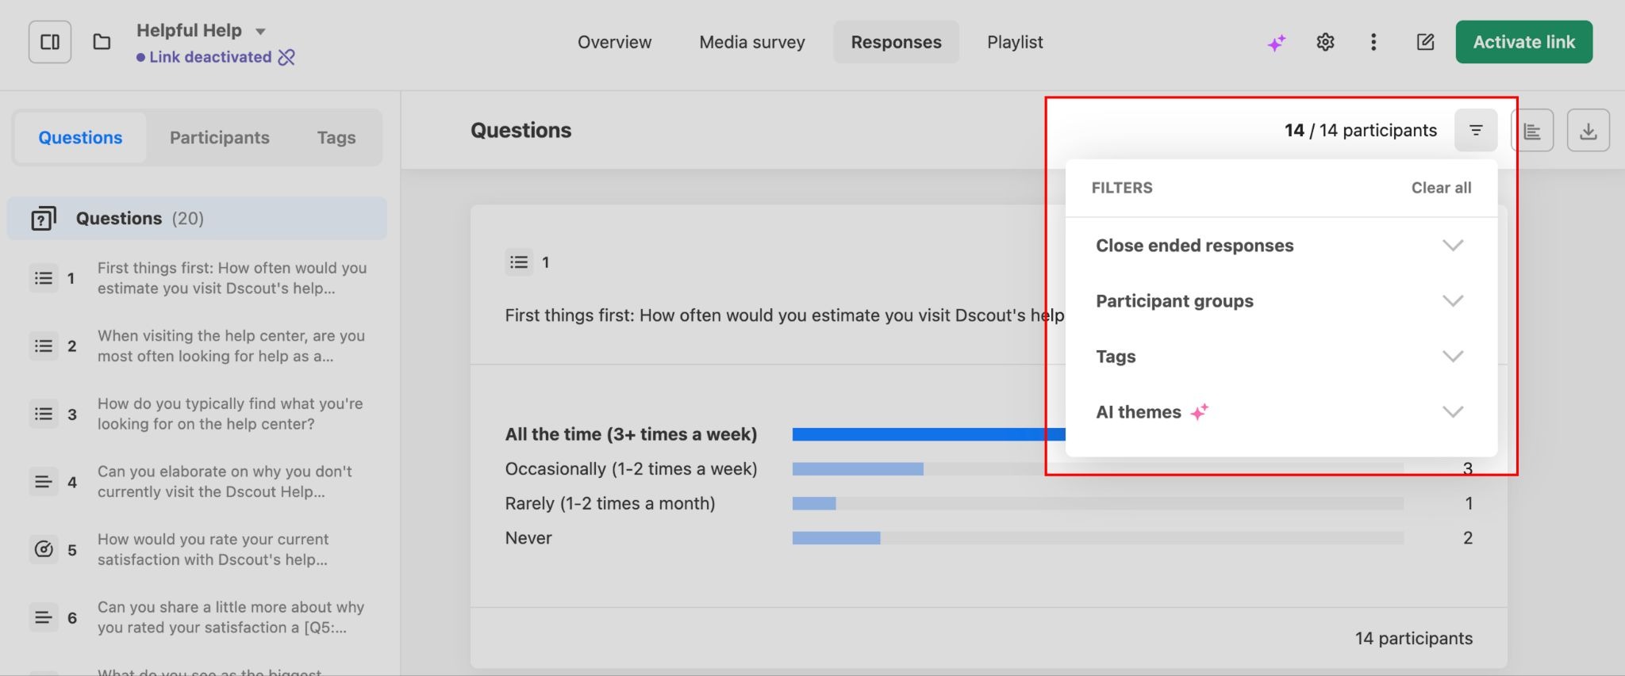Image resolution: width=1625 pixels, height=676 pixels.
Task: Click the edit pencil icon
Action: [x=1425, y=42]
